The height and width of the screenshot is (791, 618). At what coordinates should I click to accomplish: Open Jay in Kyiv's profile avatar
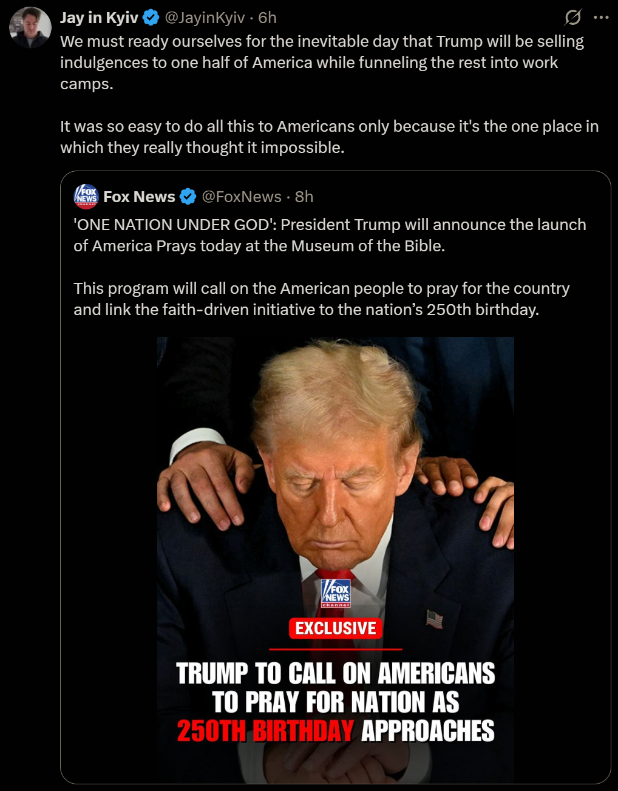pos(30,27)
